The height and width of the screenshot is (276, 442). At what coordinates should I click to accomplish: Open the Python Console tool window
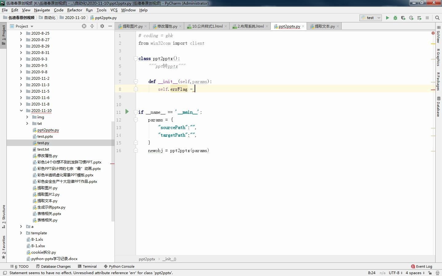click(119, 266)
